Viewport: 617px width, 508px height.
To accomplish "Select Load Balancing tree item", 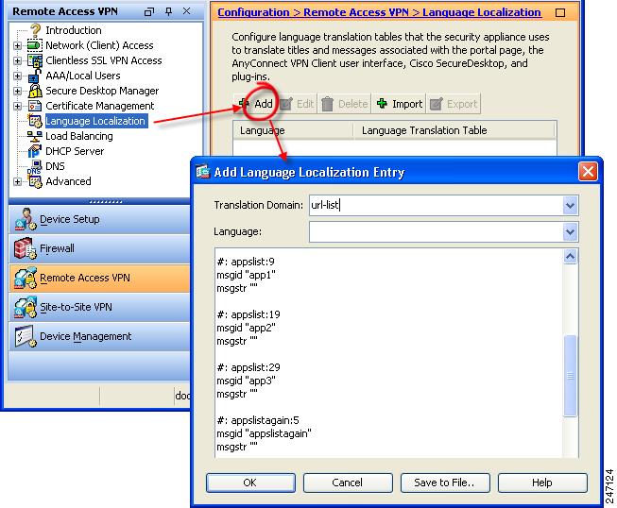I will 79,136.
